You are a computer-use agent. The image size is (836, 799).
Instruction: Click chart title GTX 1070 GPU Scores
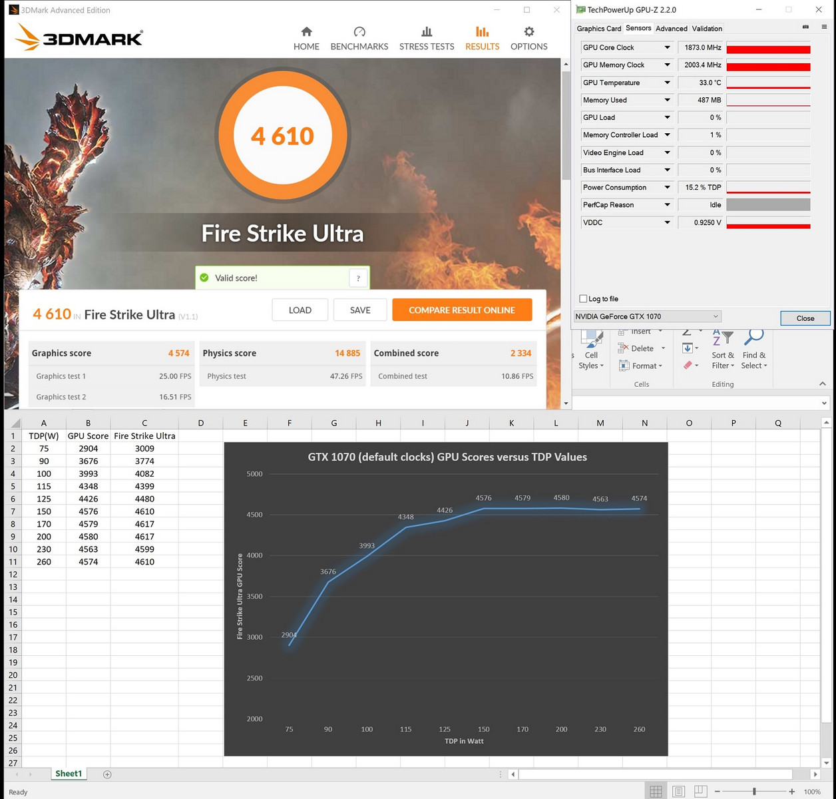447,457
